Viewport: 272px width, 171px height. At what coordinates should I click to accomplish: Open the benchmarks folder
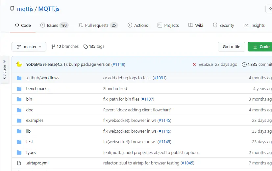pos(37,88)
